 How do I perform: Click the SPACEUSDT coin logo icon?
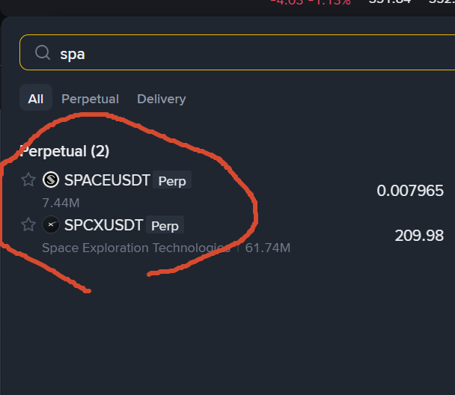[51, 180]
